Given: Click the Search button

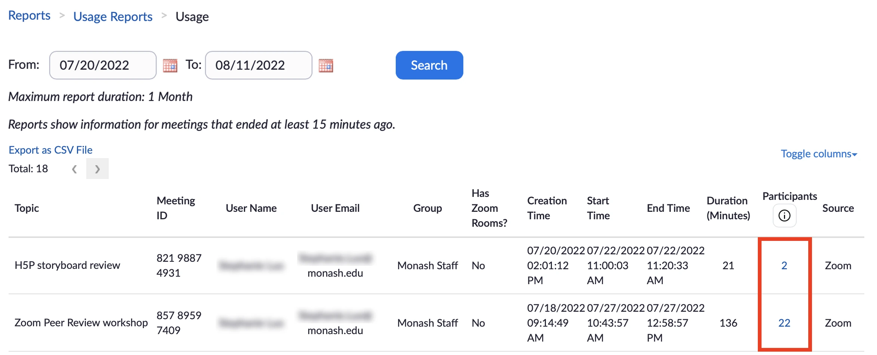Looking at the screenshot, I should pos(429,65).
